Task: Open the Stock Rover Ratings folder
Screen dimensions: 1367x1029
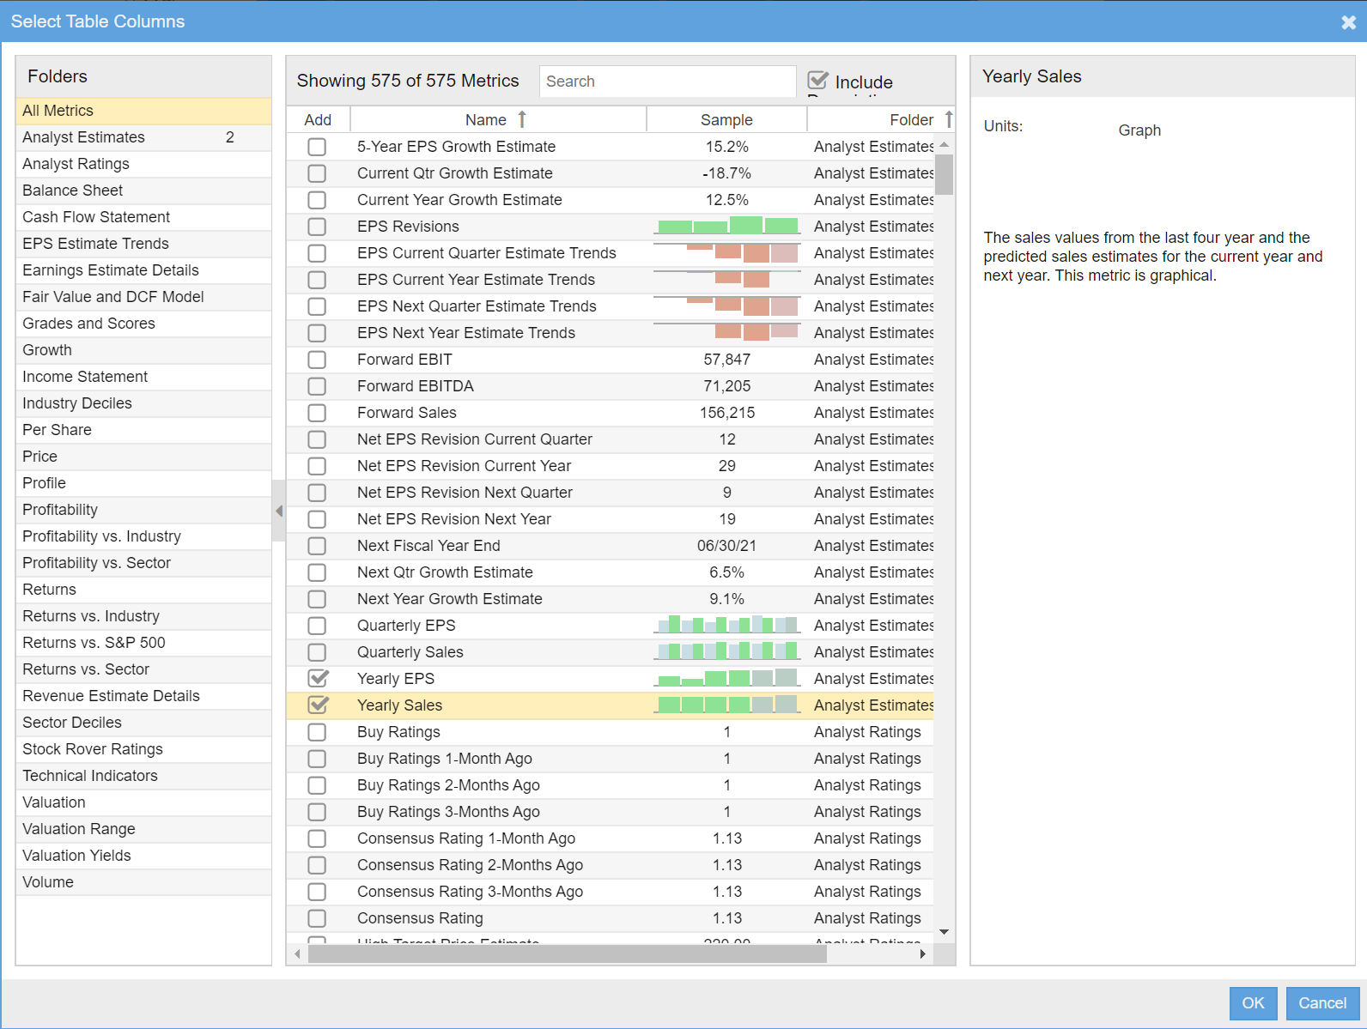Action: click(143, 749)
